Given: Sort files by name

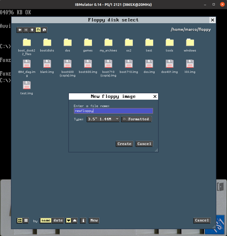Looking at the screenshot, I should coord(46,220).
